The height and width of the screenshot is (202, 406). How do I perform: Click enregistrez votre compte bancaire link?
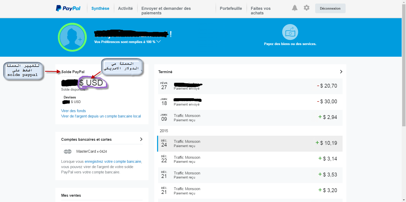pos(113,161)
